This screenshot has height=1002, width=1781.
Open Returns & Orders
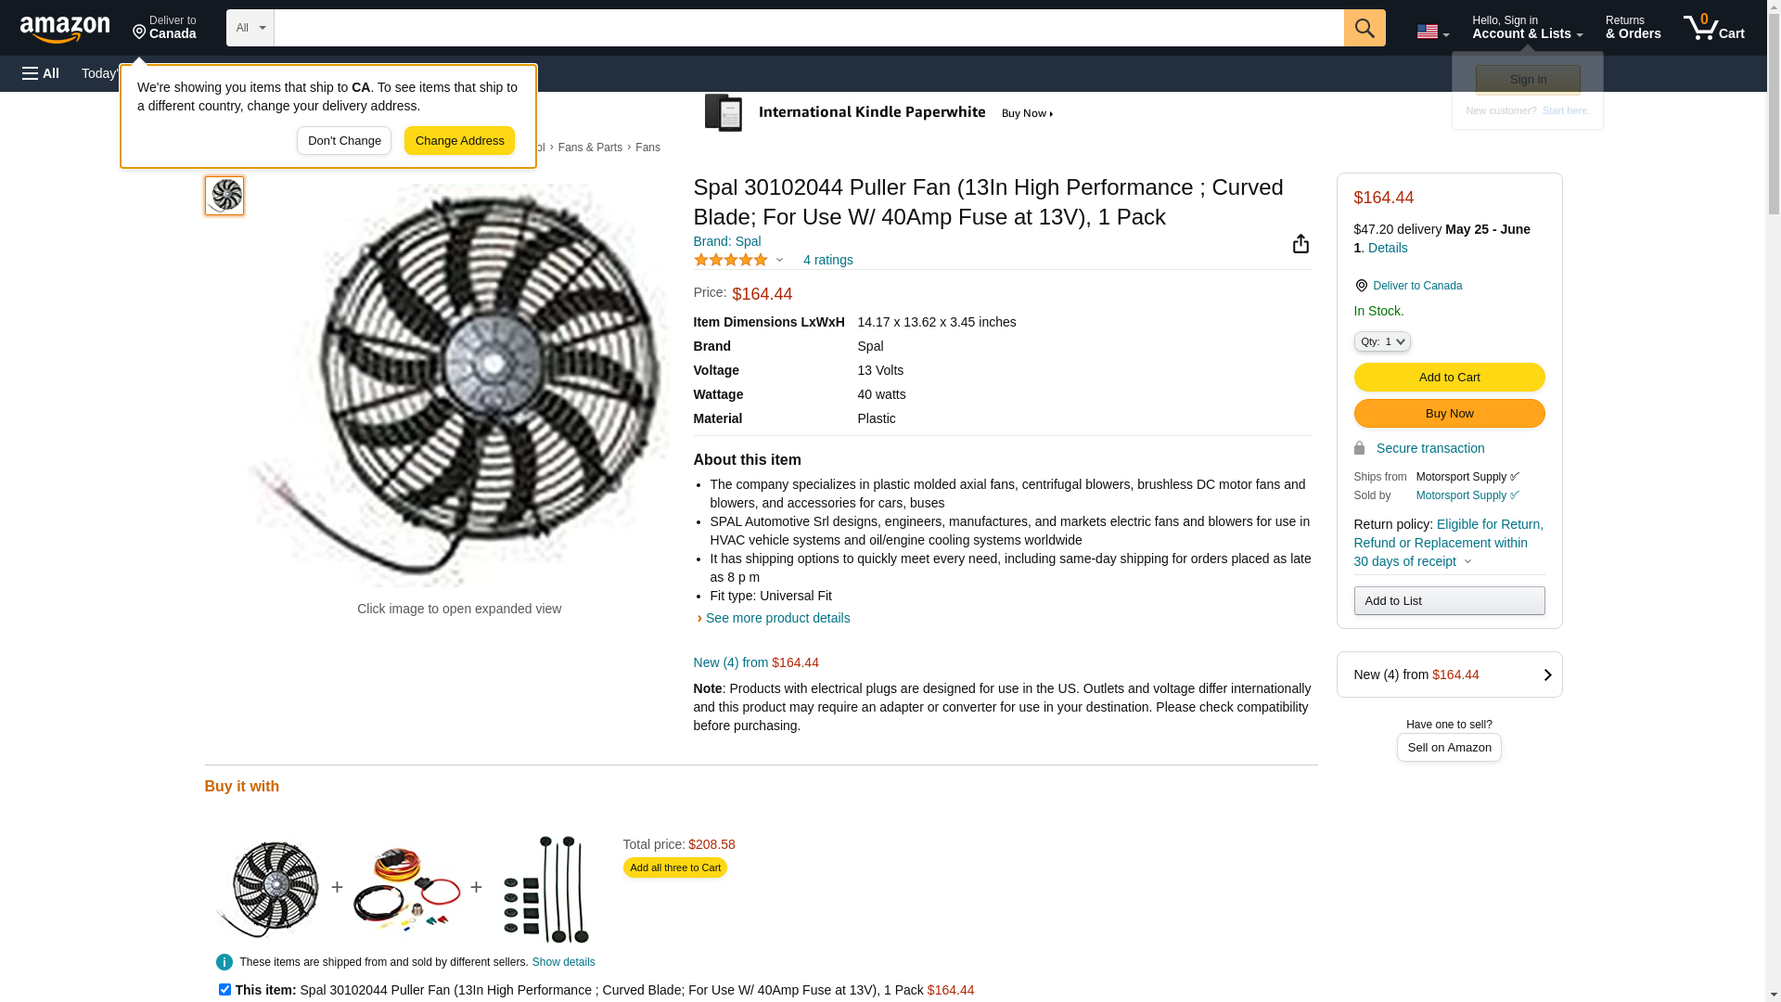click(x=1633, y=28)
